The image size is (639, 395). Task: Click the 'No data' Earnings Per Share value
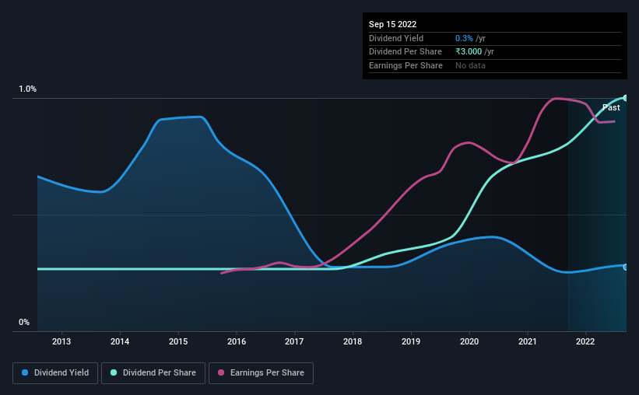coord(470,65)
